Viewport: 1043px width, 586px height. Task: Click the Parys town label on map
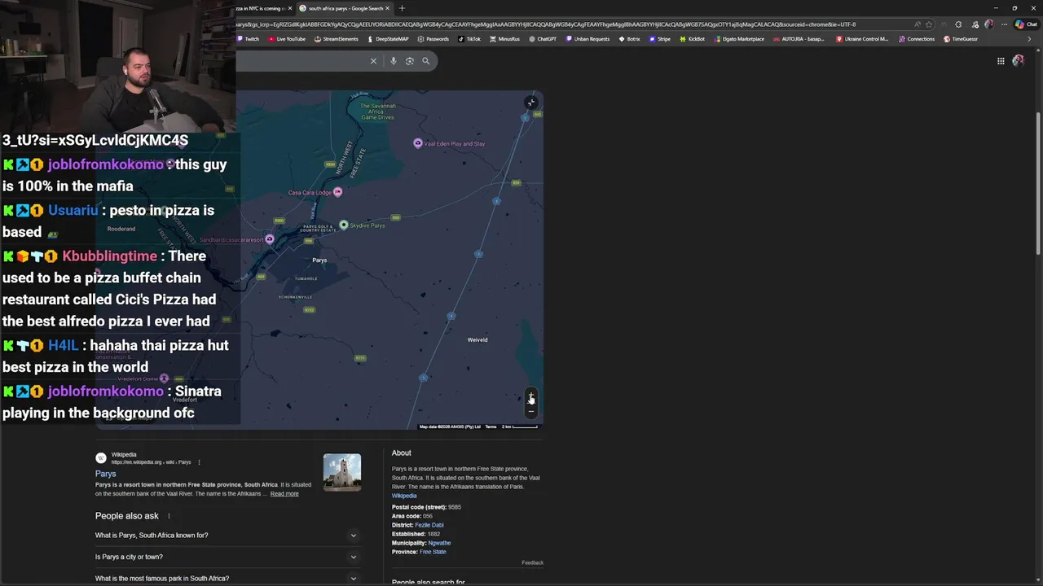(x=319, y=260)
